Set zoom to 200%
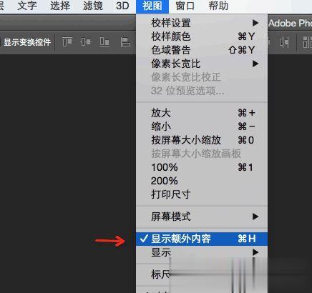The image size is (312, 293). (x=202, y=181)
